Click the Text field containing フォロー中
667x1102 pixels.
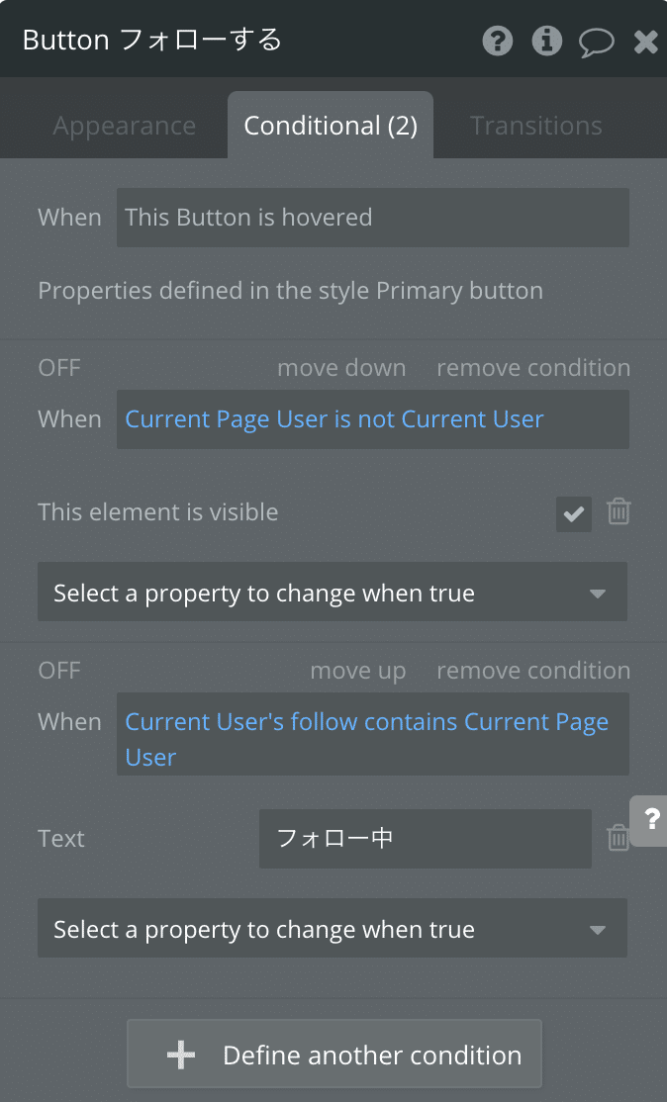tap(426, 839)
